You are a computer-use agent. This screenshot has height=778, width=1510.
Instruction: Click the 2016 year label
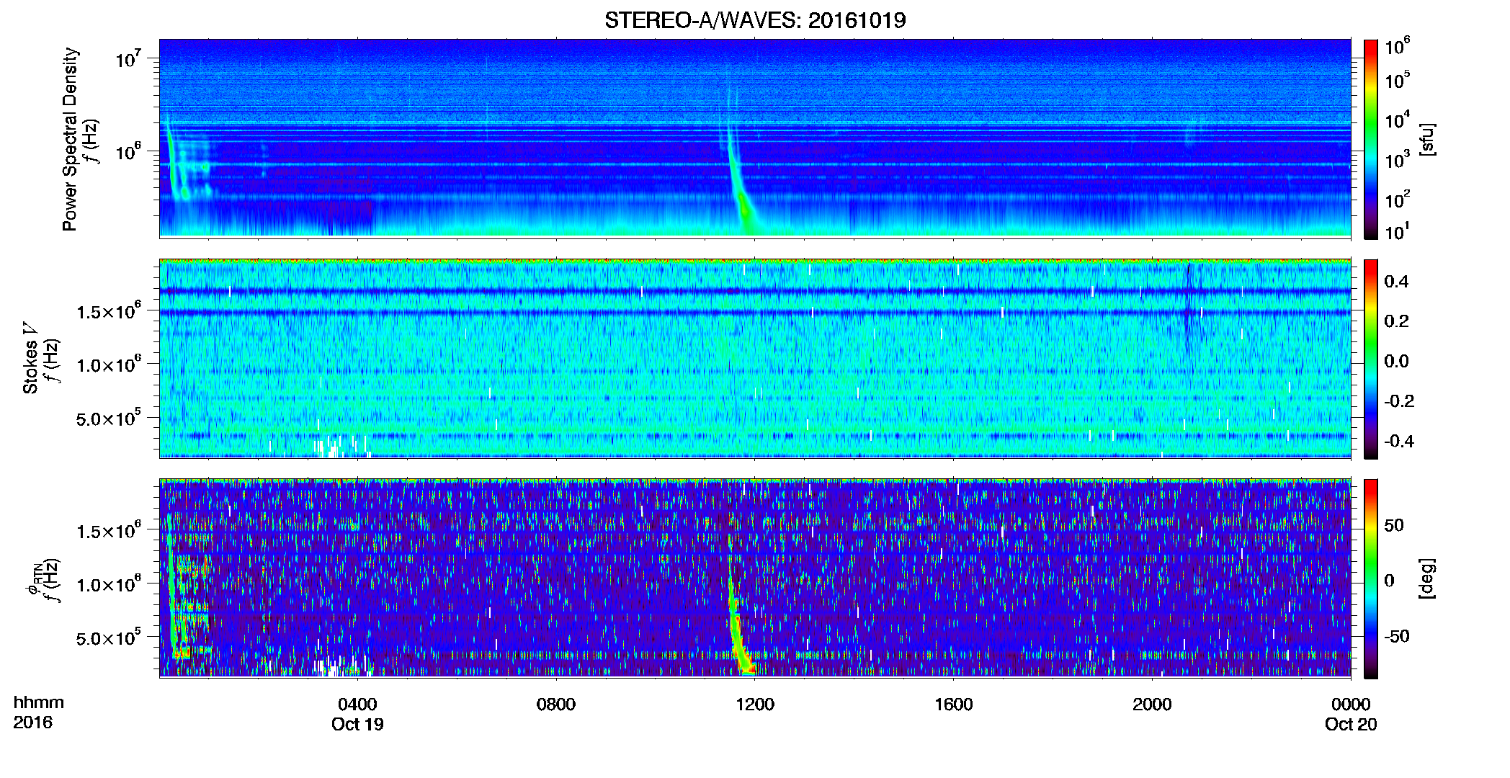point(32,723)
